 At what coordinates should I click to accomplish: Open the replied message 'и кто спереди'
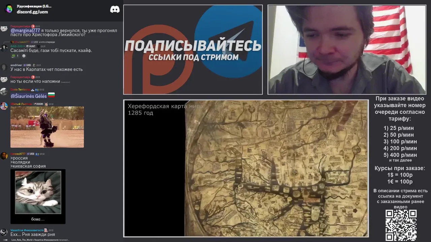coord(47,42)
